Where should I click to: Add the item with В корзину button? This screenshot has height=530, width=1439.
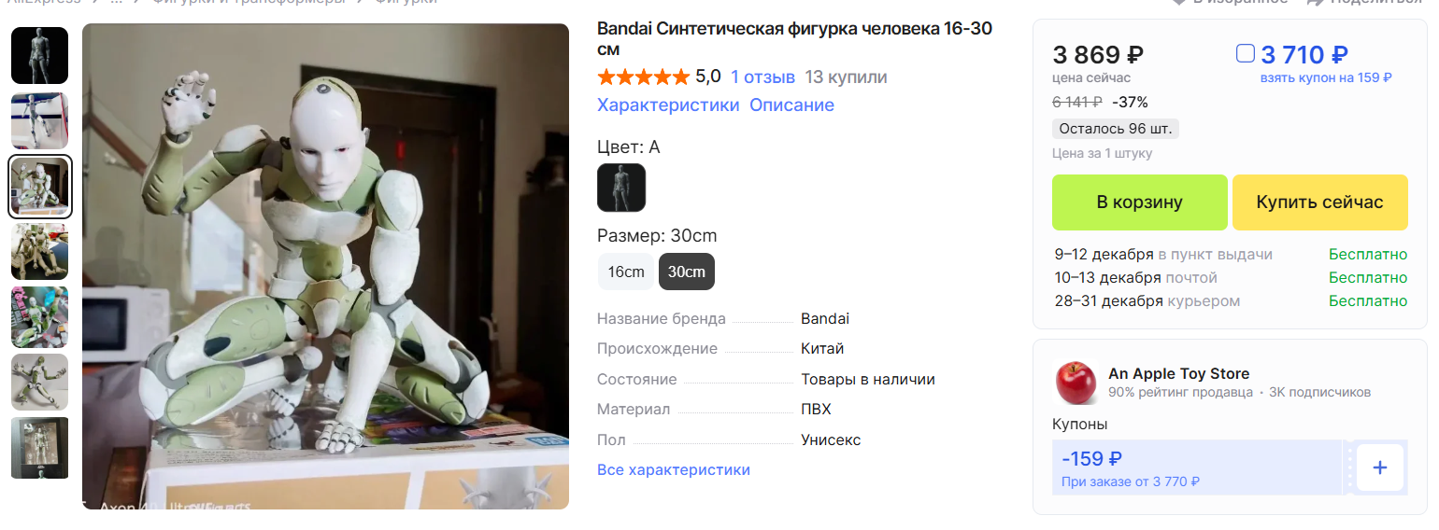[x=1140, y=202]
